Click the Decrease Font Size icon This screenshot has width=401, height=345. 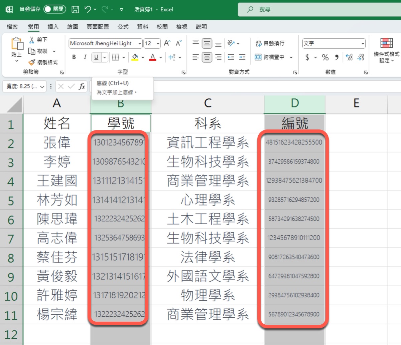click(179, 43)
